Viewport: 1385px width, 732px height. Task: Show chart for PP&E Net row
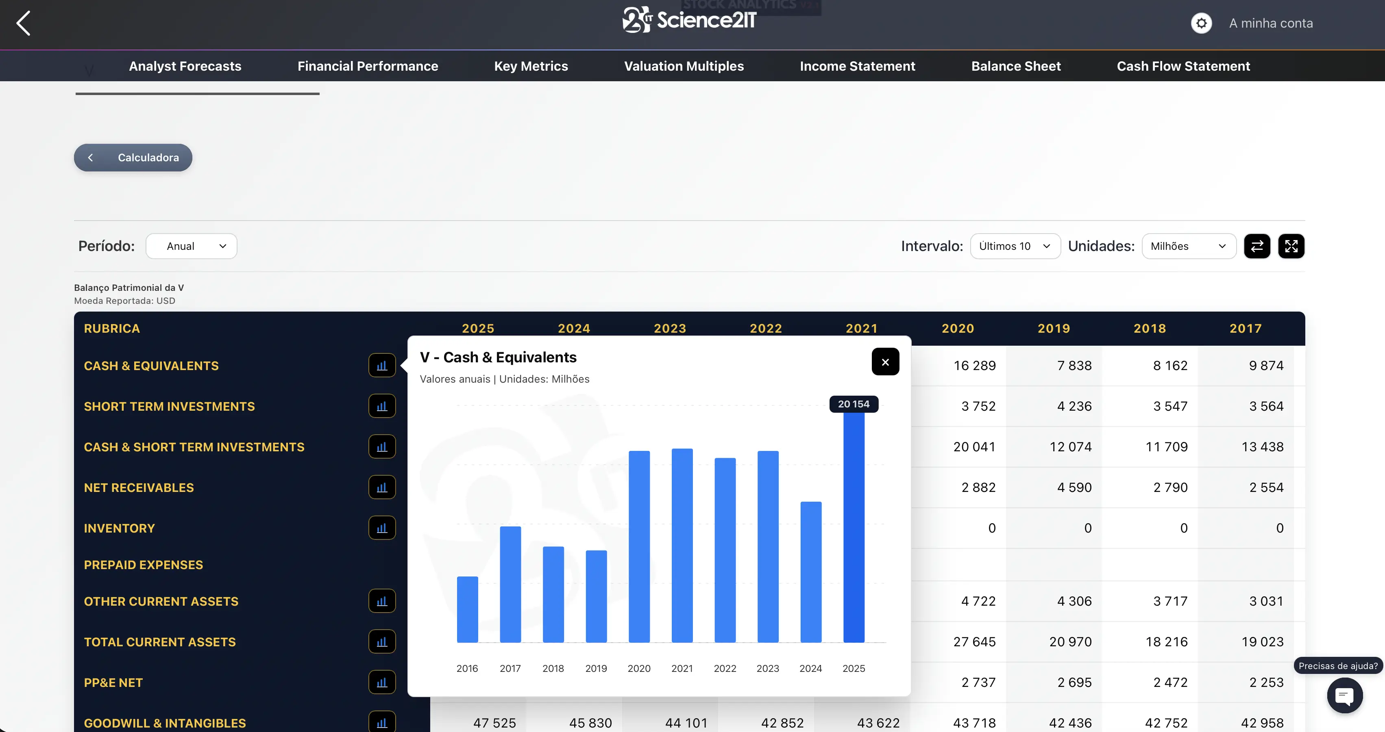(x=382, y=682)
